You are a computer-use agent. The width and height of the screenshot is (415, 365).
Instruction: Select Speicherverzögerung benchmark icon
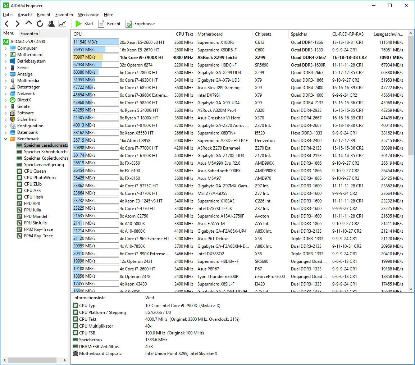click(x=19, y=165)
